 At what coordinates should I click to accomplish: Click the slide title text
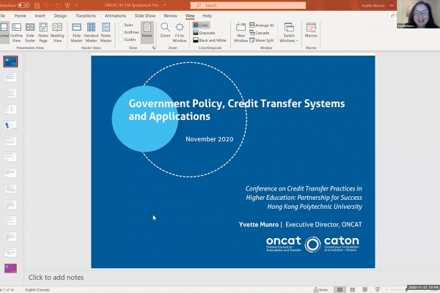pyautogui.click(x=237, y=110)
